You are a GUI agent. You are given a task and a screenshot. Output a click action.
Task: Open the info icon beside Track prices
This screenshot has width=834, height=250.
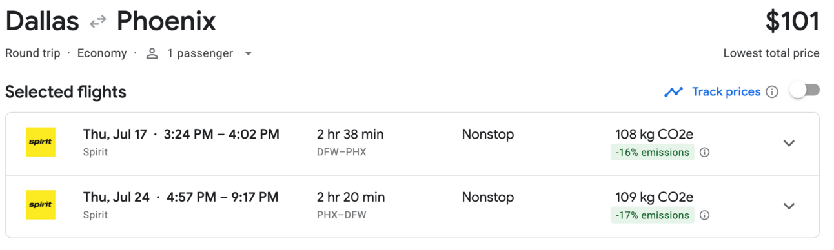(772, 91)
